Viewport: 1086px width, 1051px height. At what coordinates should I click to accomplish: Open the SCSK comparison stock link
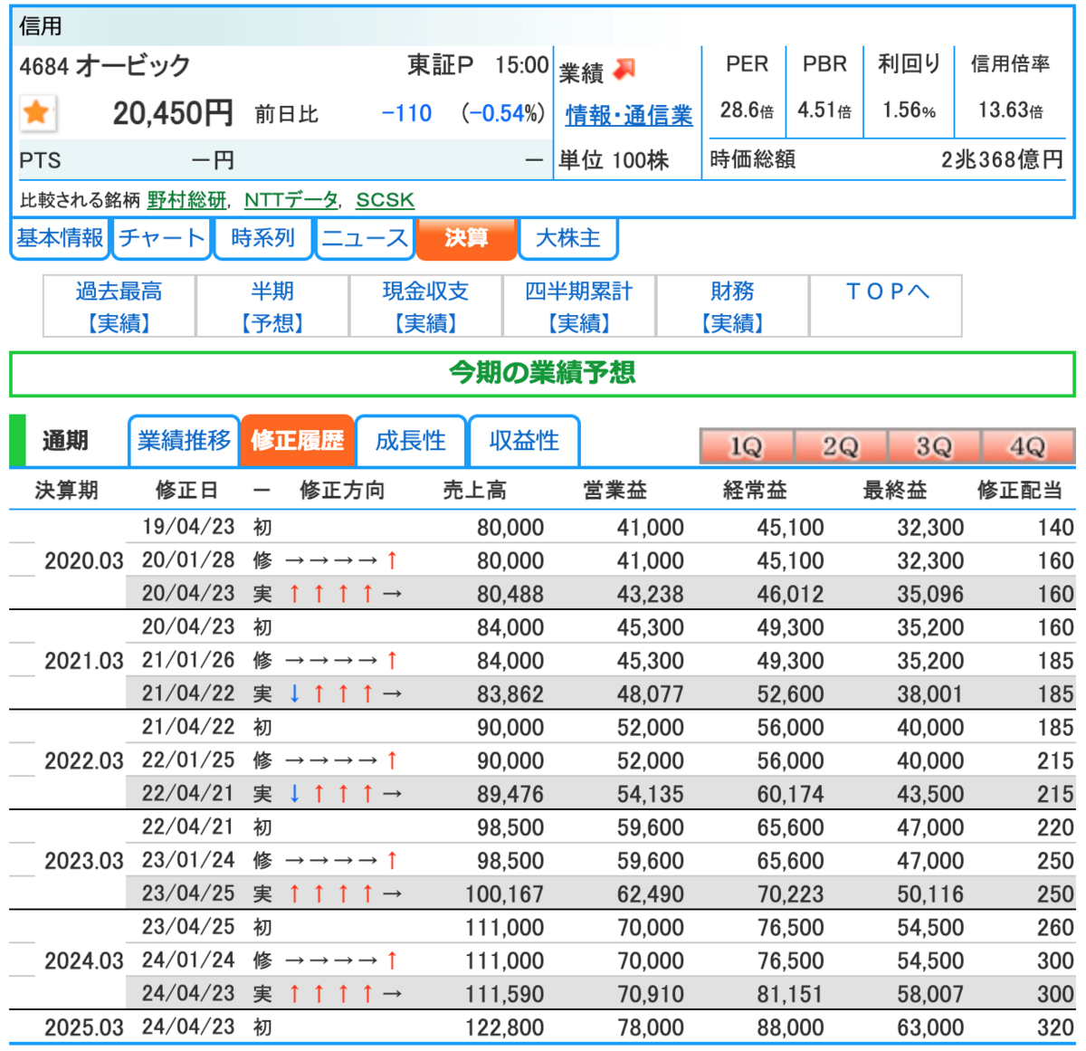click(386, 200)
